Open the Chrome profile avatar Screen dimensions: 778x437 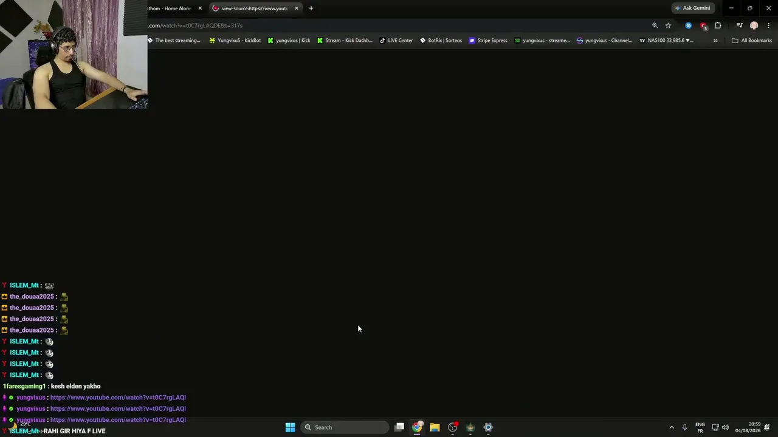[x=754, y=25]
